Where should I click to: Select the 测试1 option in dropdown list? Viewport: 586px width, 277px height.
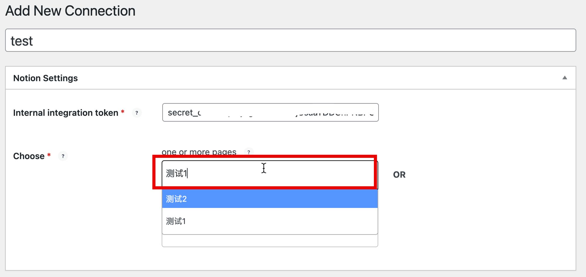[270, 221]
